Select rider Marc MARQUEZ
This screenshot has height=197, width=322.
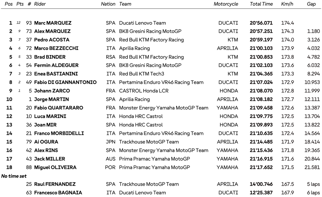[53, 23]
